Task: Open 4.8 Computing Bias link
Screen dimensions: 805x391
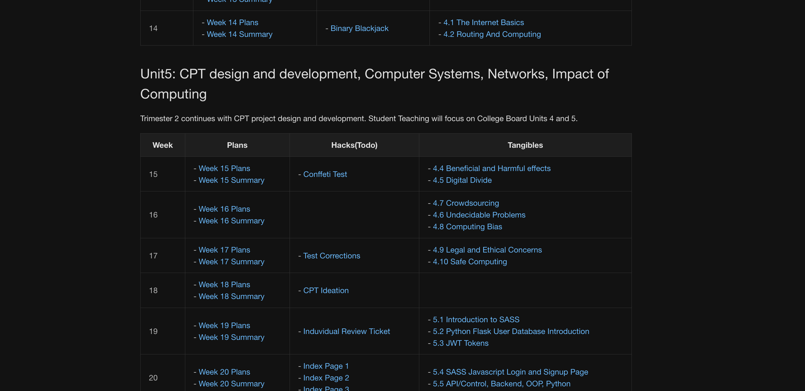Action: coord(467,227)
